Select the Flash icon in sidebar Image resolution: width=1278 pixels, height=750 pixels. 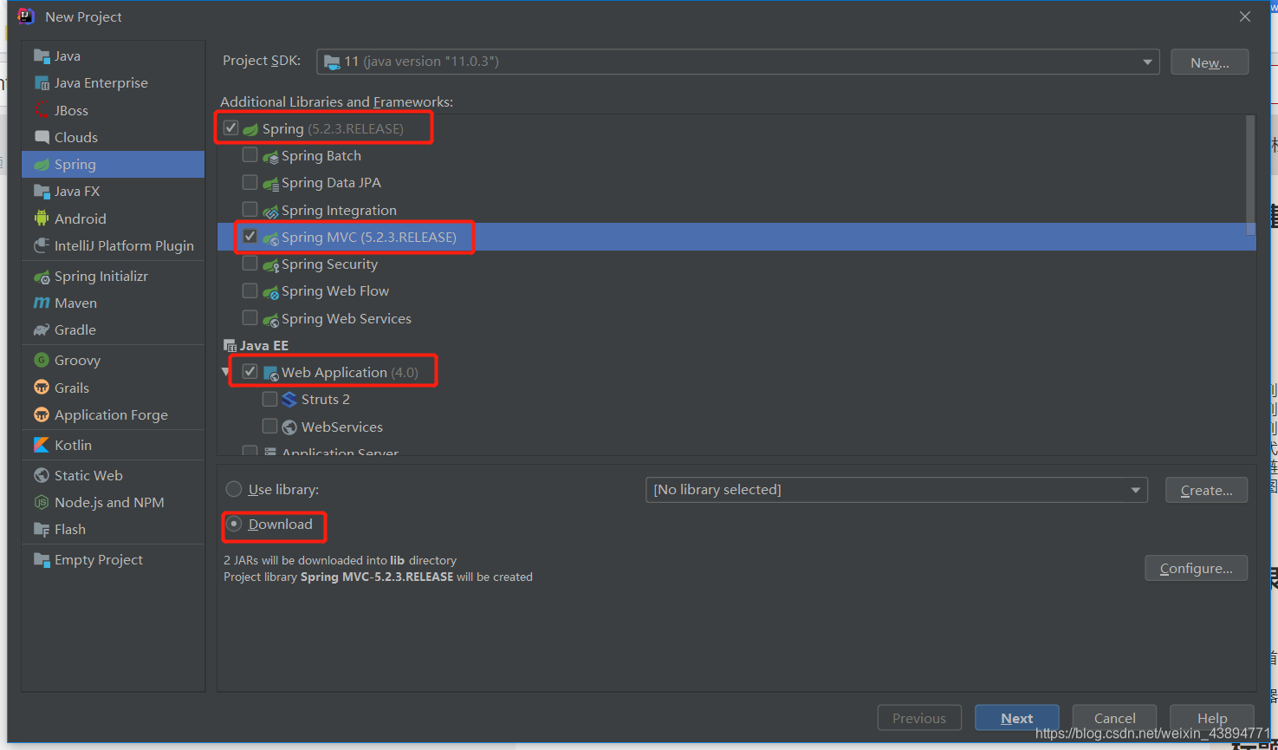coord(42,529)
